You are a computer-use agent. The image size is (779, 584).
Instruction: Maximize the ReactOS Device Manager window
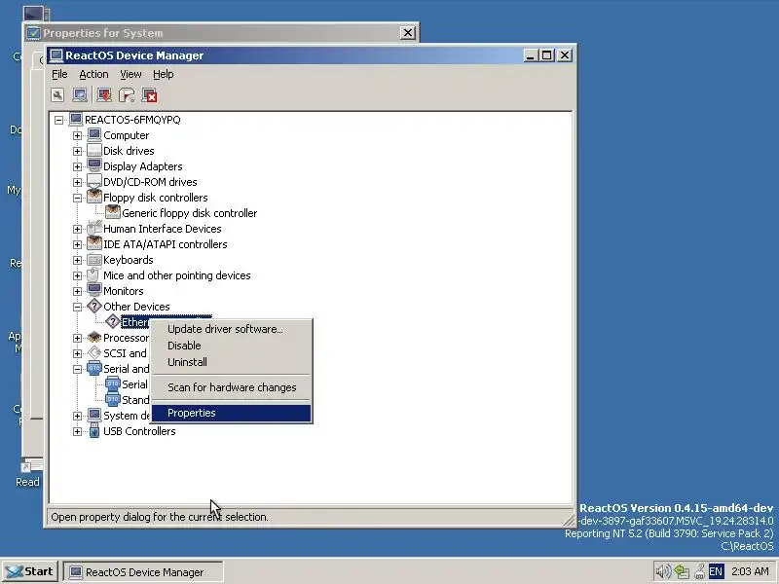click(x=547, y=55)
